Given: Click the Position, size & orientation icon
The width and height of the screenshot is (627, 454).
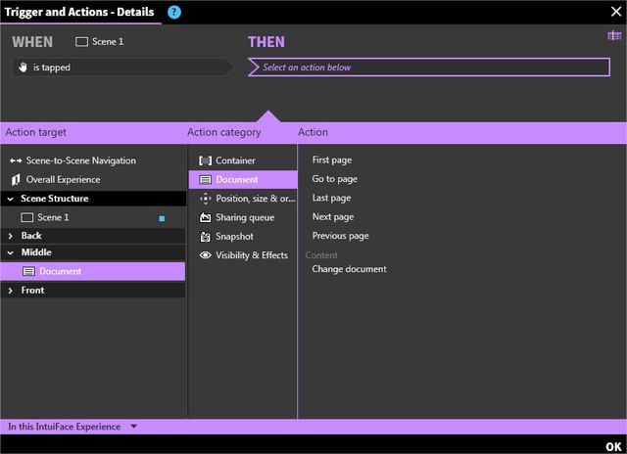Looking at the screenshot, I should pos(205,199).
